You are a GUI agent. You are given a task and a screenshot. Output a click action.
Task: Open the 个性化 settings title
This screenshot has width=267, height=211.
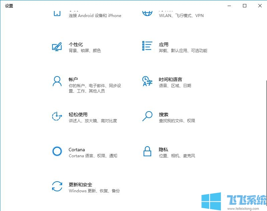[76, 44]
